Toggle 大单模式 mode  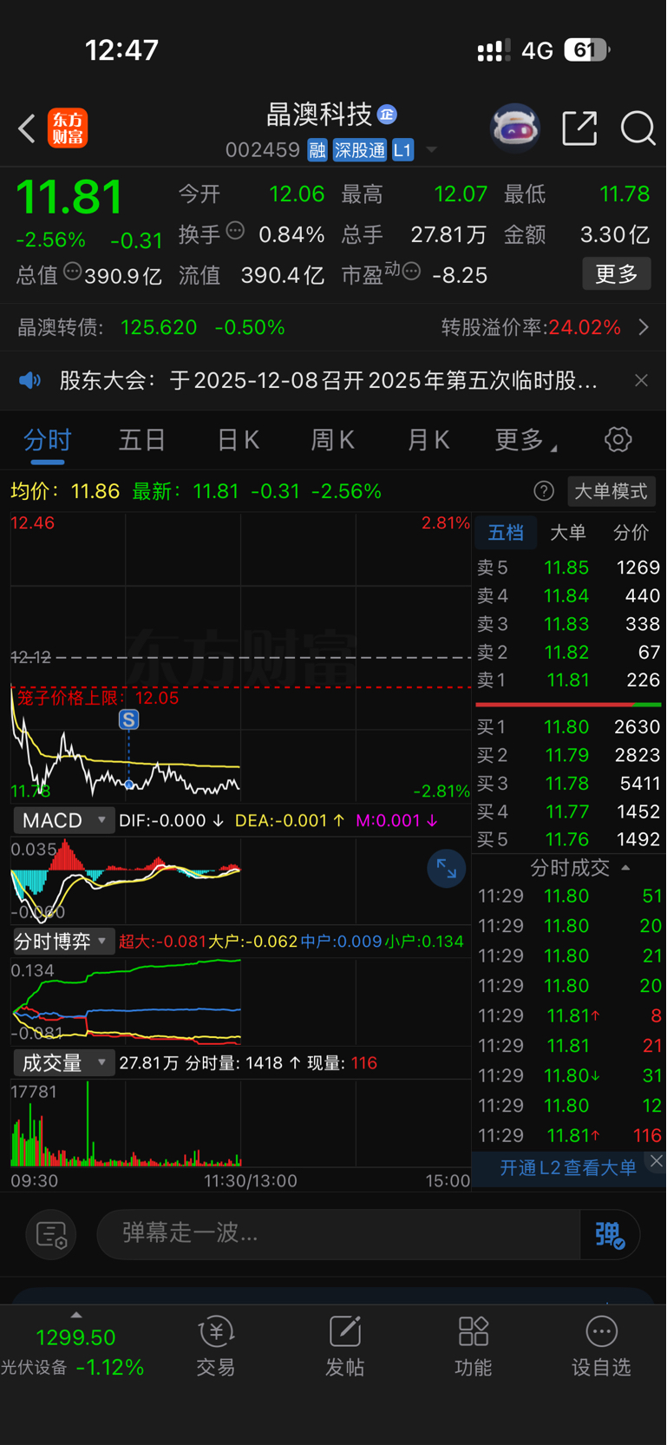point(611,491)
